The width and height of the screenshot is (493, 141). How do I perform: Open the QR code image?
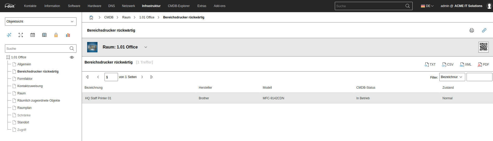[483, 47]
